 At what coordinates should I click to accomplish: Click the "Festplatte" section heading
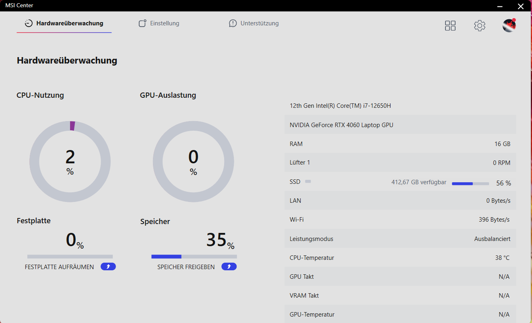click(34, 221)
